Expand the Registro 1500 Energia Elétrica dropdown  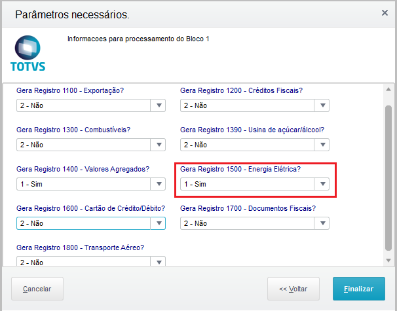pyautogui.click(x=322, y=184)
